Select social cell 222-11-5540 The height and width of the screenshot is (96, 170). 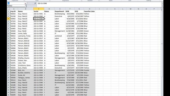coord(39,83)
